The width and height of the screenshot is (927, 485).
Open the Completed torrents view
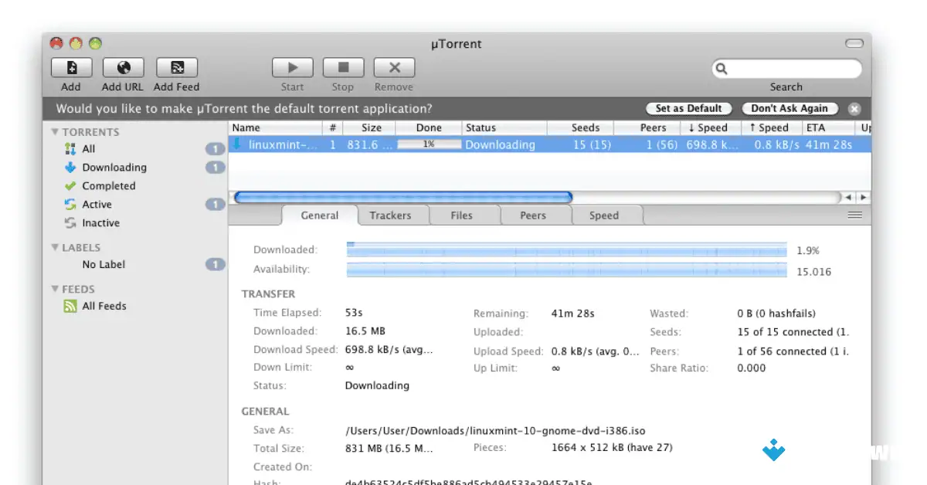coord(109,185)
